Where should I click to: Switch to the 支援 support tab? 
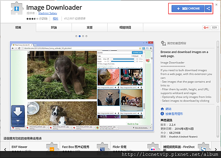point(90,28)
